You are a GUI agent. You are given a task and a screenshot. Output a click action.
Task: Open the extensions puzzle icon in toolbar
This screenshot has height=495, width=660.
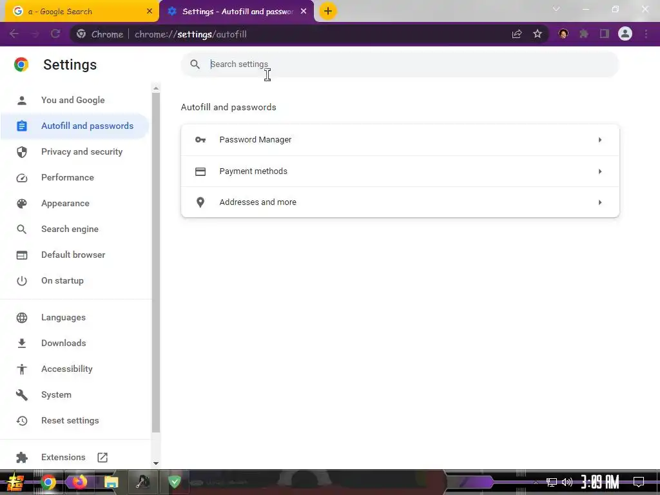(584, 34)
